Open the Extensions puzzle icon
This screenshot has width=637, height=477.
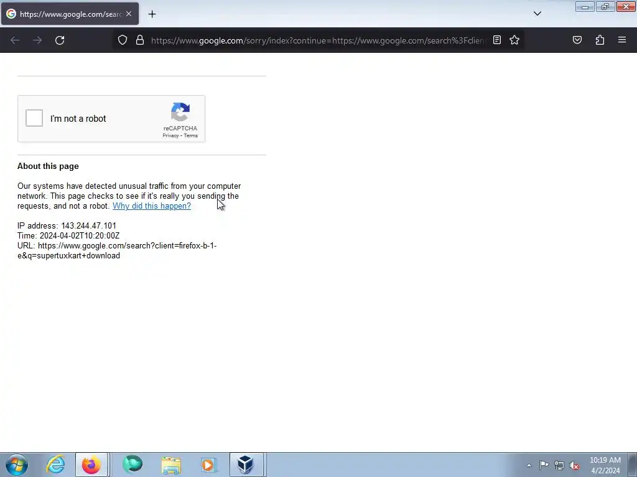(600, 40)
